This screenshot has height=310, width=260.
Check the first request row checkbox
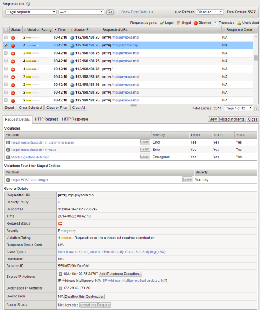(6, 38)
